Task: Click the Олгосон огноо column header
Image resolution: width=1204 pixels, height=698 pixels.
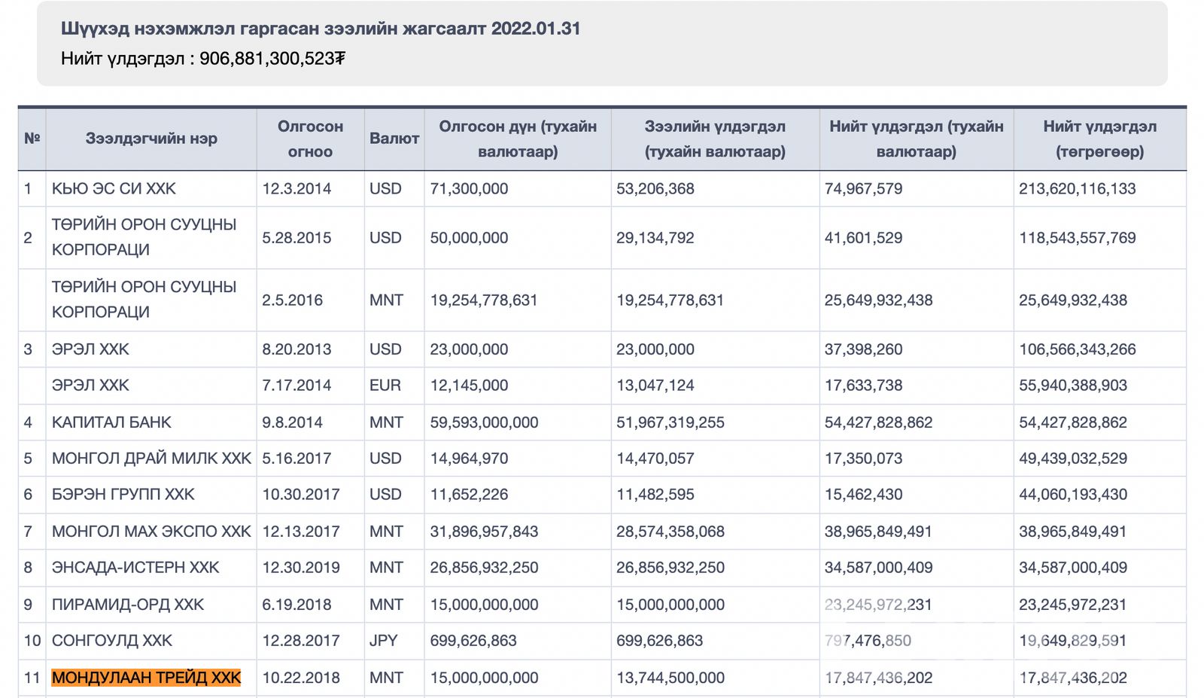Action: pyautogui.click(x=310, y=139)
